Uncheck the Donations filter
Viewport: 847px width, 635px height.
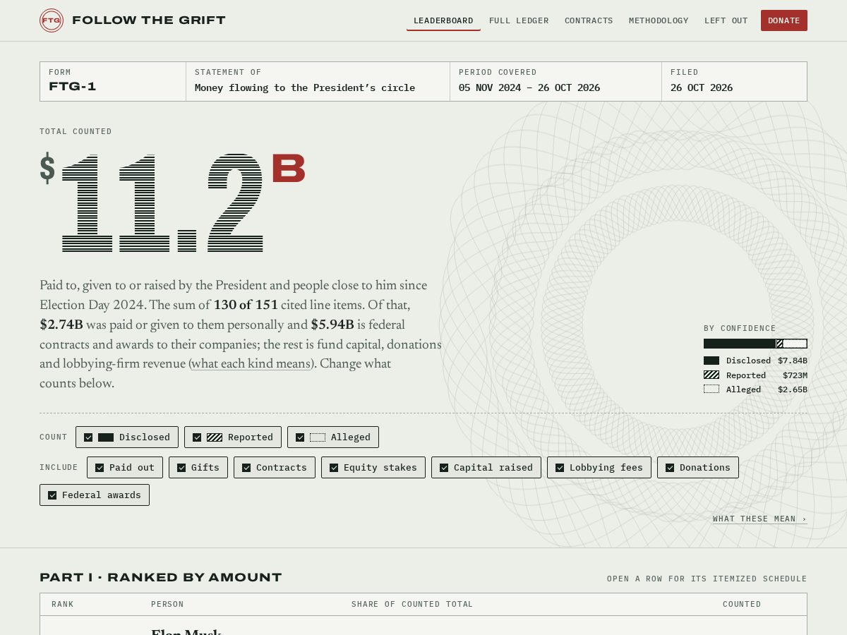[698, 467]
